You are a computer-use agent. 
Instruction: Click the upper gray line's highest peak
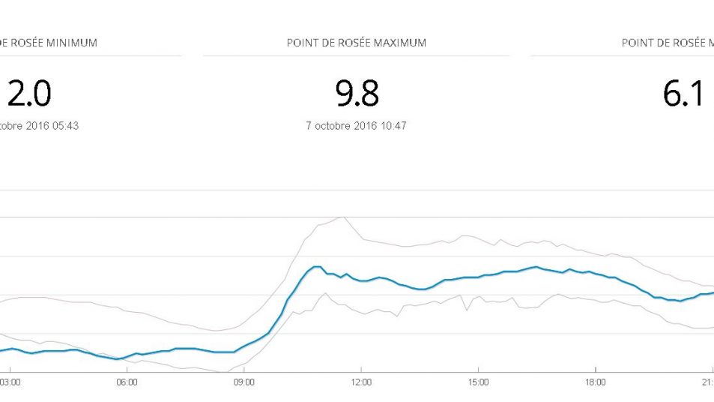(x=343, y=217)
